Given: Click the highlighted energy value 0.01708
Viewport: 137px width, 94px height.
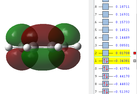Looking at the screenshot, I should click(122, 53).
